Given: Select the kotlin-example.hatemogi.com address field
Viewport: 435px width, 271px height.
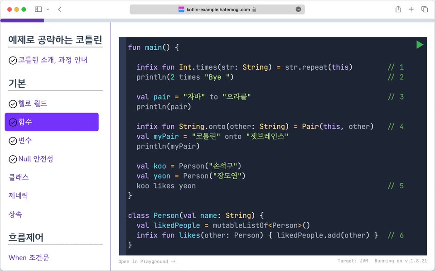Looking at the screenshot, I should 217,10.
